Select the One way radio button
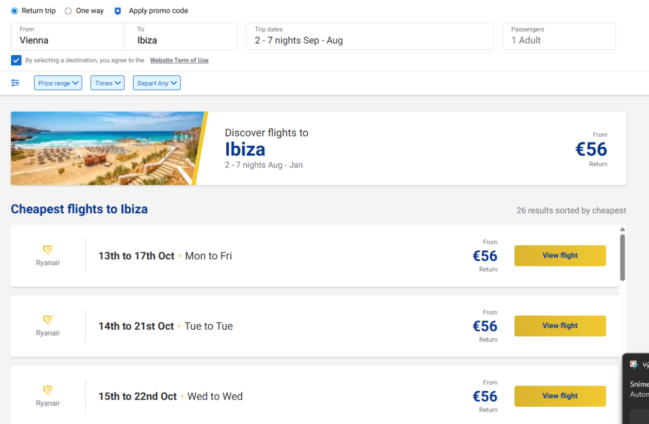This screenshot has width=649, height=424. (68, 11)
